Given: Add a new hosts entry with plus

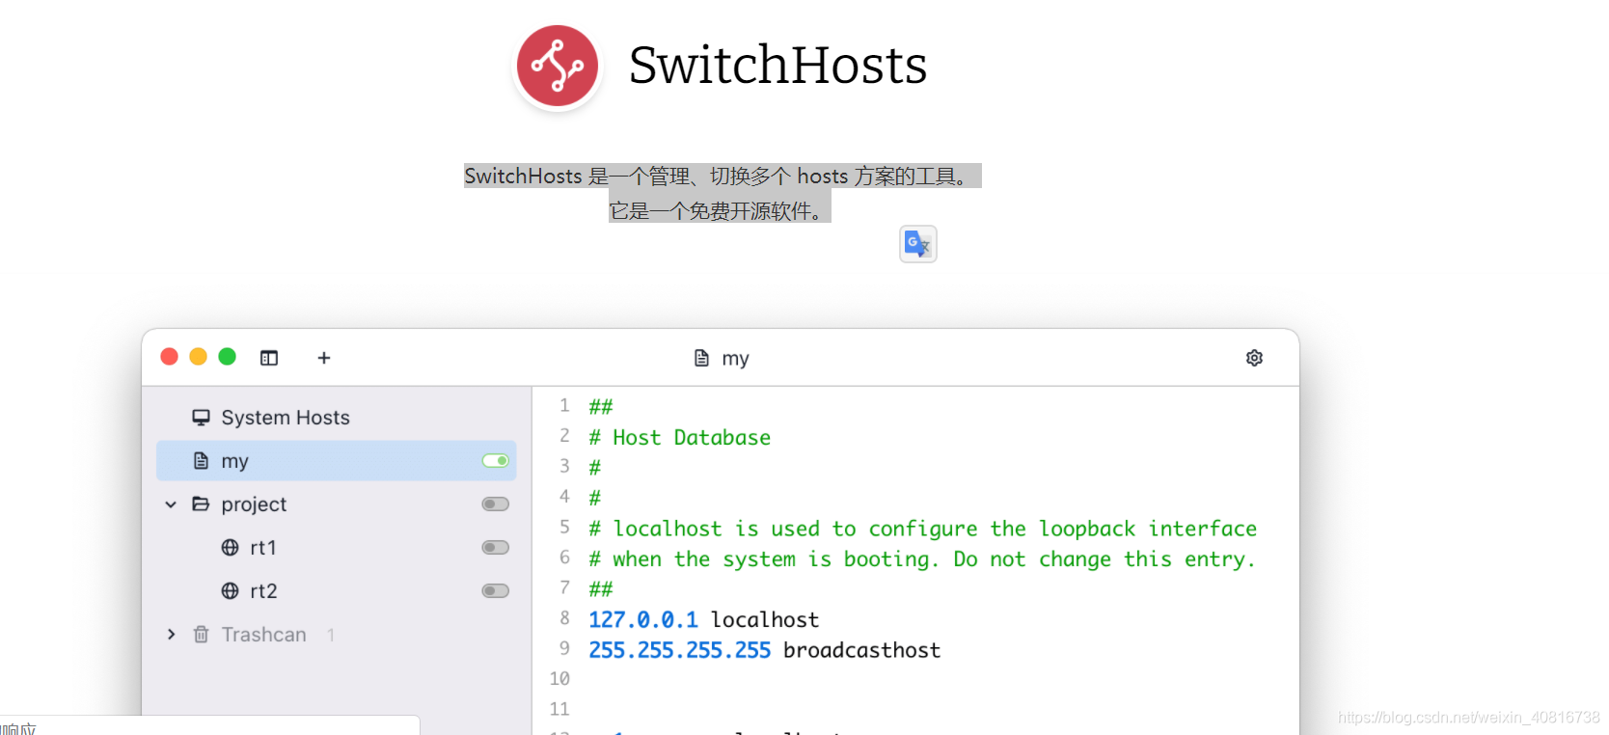Looking at the screenshot, I should coord(324,358).
